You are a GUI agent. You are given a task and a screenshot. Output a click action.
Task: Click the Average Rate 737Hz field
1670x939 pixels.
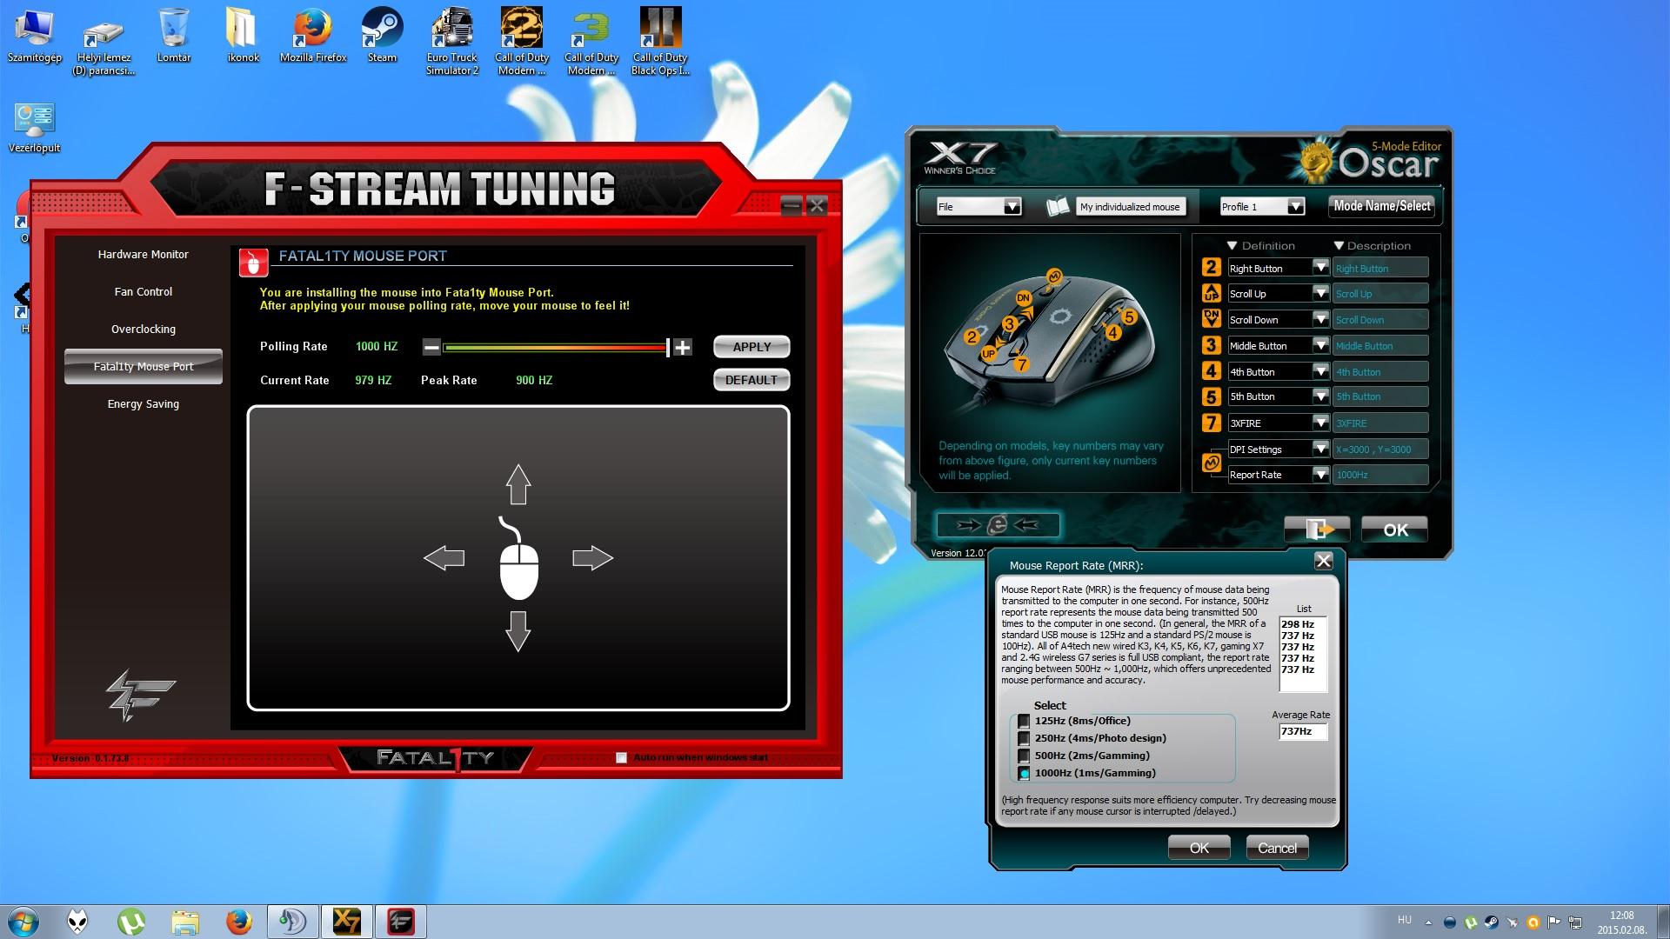click(x=1303, y=731)
